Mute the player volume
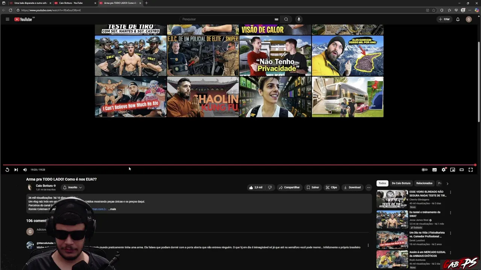Image resolution: width=481 pixels, height=270 pixels. click(x=25, y=170)
